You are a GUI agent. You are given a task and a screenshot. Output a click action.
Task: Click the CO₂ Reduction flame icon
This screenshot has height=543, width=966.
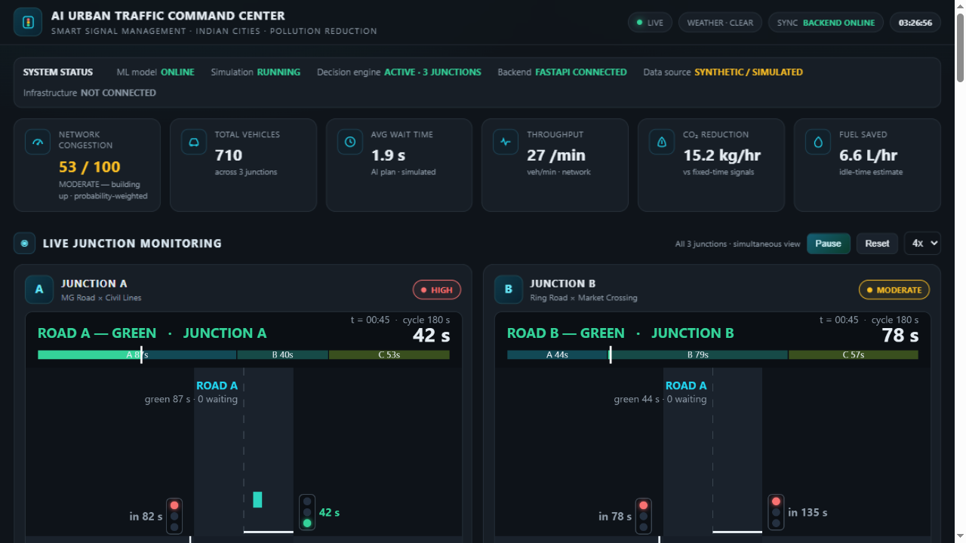(662, 142)
